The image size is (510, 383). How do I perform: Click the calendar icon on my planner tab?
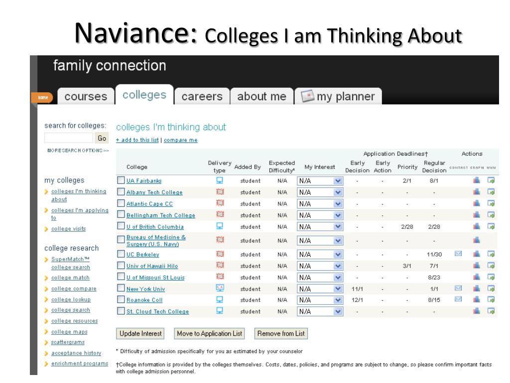coord(307,96)
